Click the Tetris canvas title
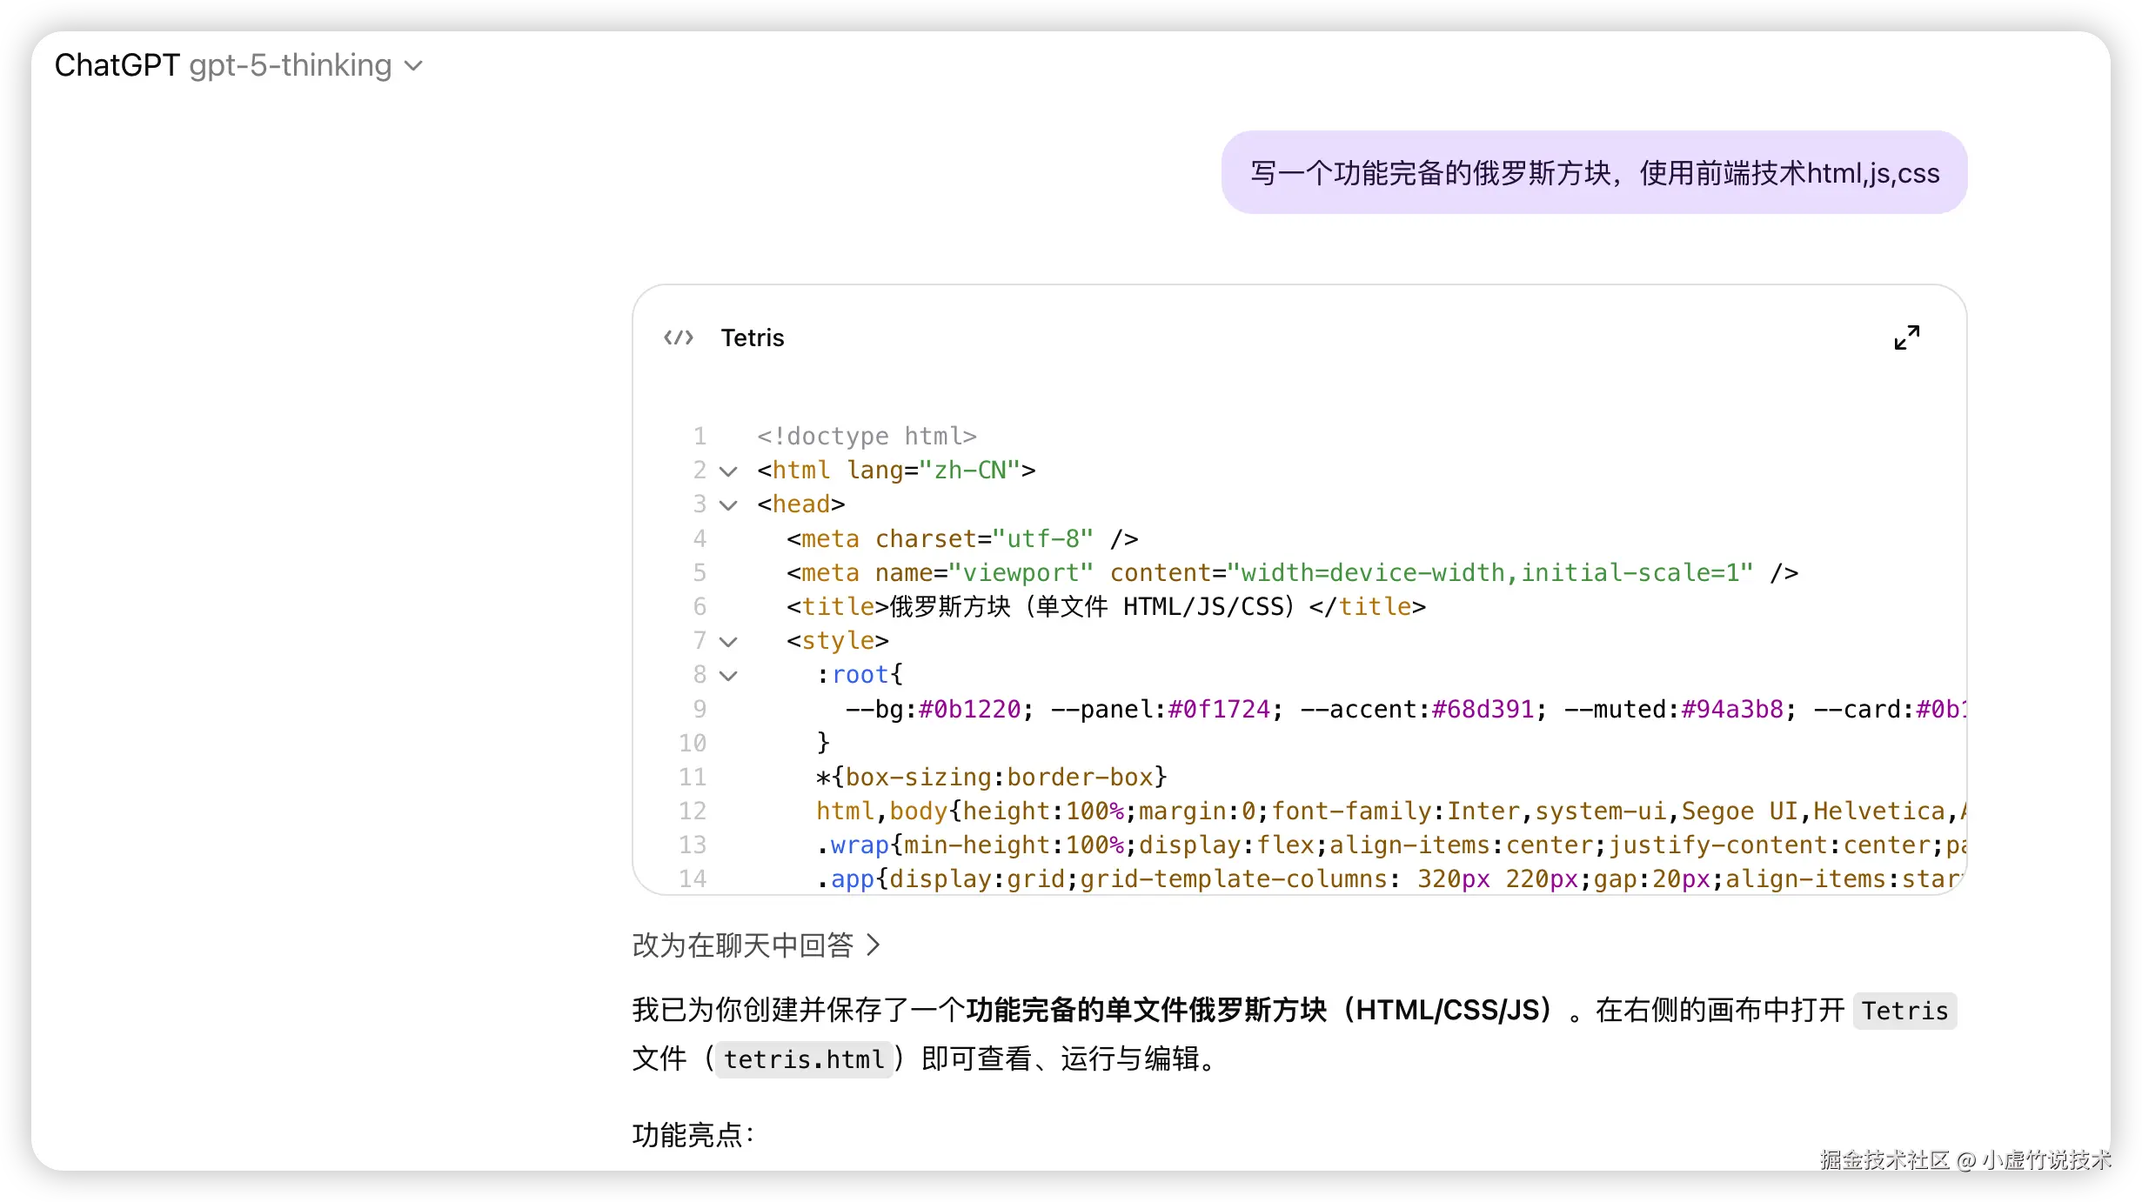The image size is (2142, 1202). tap(752, 337)
